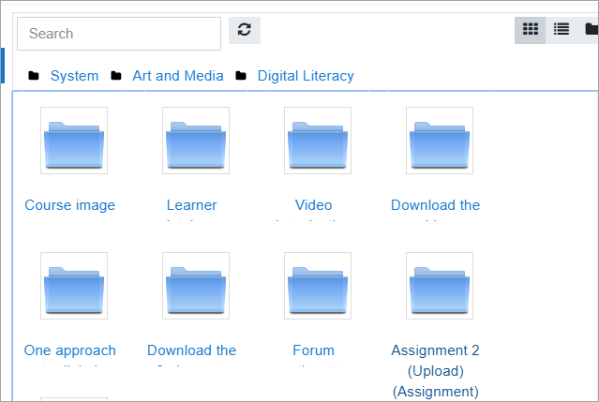This screenshot has height=402, width=599.
Task: Open the Forum folder icon
Action: [x=318, y=286]
